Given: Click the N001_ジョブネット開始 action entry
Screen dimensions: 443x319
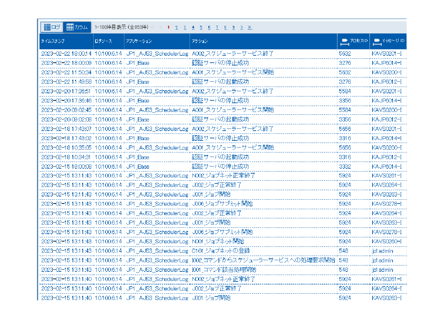Looking at the screenshot, I should (218, 242).
